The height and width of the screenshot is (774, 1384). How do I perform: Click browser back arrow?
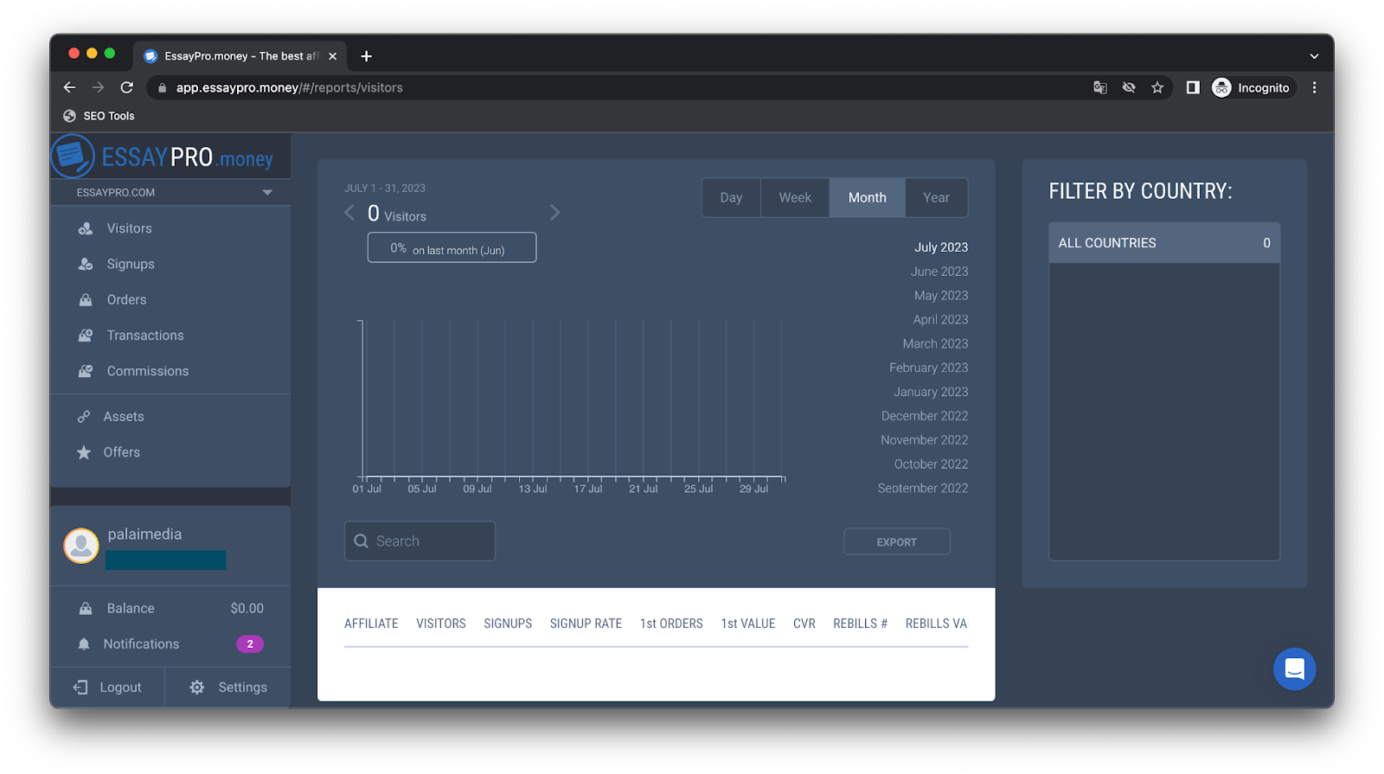tap(70, 87)
